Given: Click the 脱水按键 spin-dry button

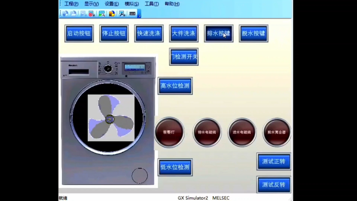Looking at the screenshot, I should (x=253, y=33).
